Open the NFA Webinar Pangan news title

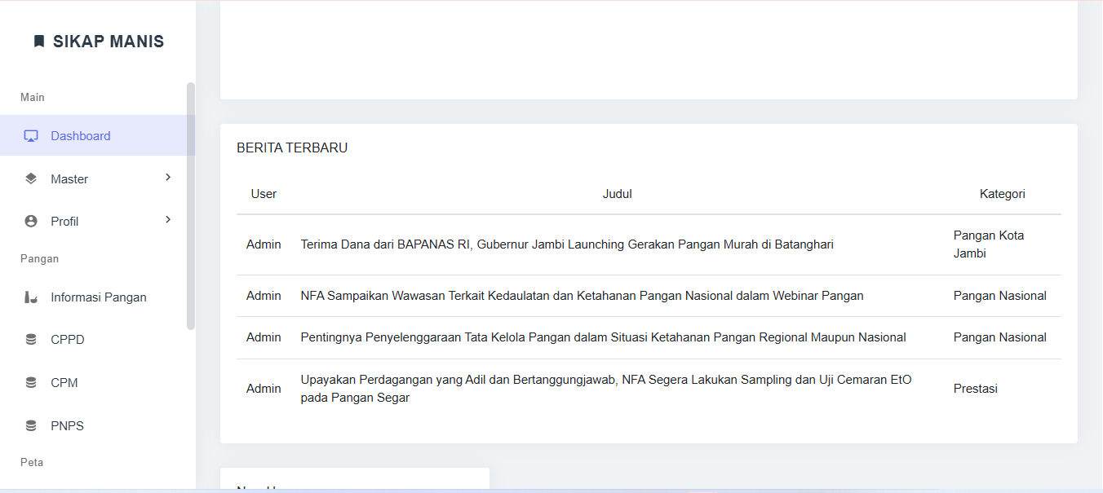coord(582,296)
